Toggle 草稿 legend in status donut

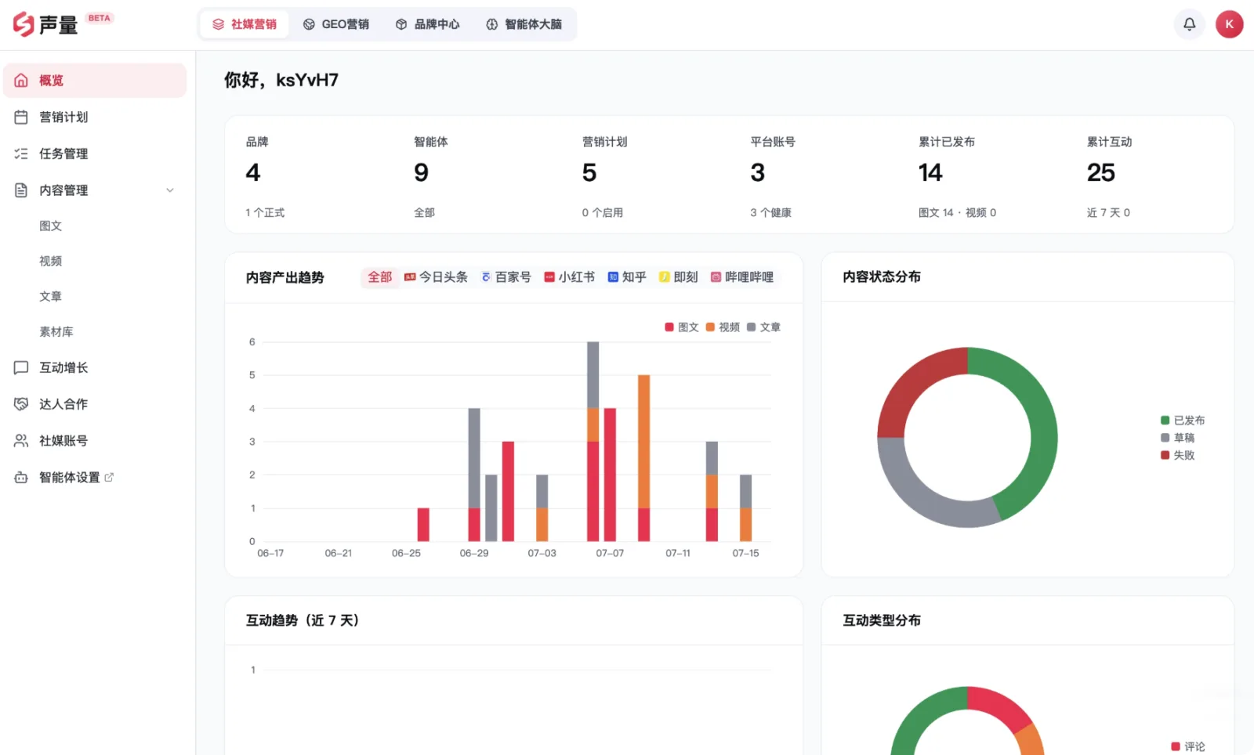(x=1178, y=438)
